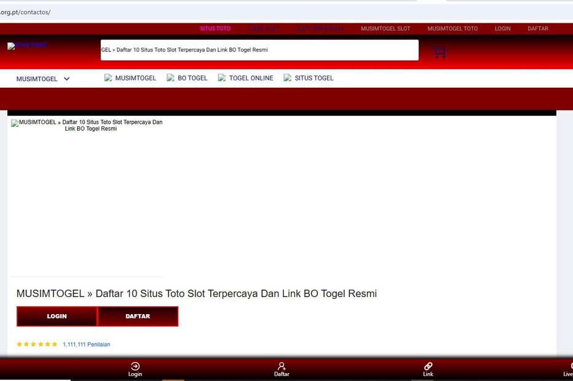Click the Daftar user icon in bottom bar
This screenshot has height=381, width=573.
pos(282,366)
